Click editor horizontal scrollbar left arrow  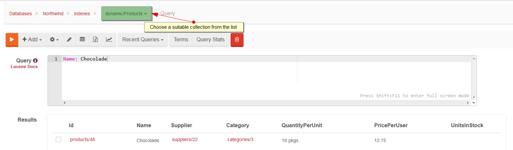pyautogui.click(x=64, y=103)
